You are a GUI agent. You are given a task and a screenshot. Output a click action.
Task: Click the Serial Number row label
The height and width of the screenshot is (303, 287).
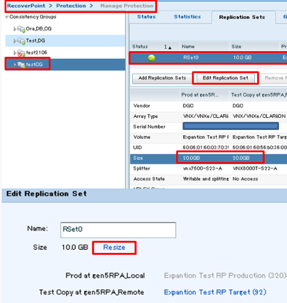click(149, 126)
